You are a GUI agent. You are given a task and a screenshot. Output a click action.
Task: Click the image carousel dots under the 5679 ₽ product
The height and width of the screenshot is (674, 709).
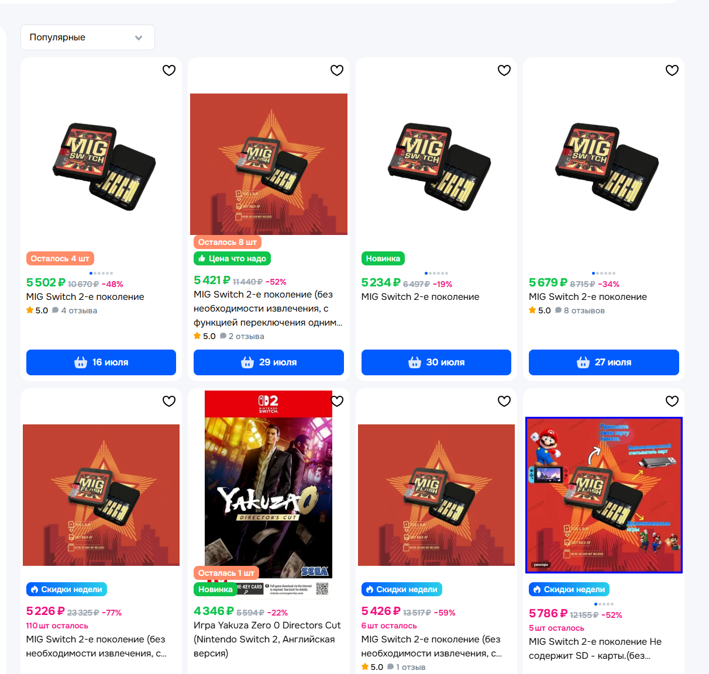click(604, 273)
